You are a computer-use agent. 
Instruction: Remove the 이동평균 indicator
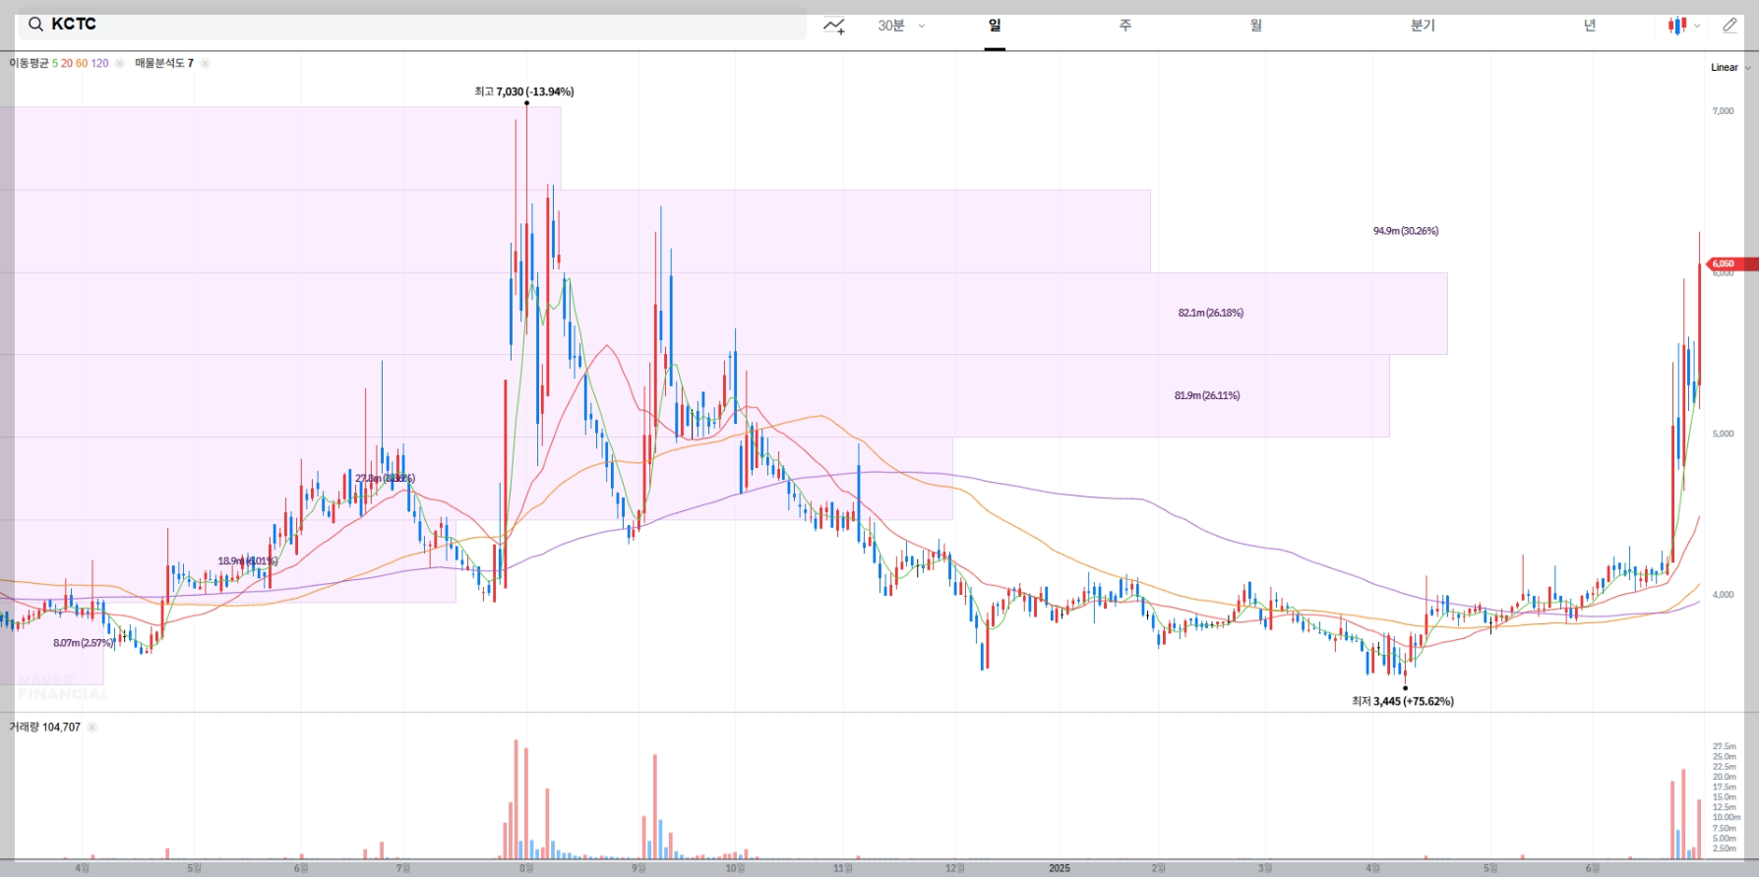pyautogui.click(x=119, y=63)
